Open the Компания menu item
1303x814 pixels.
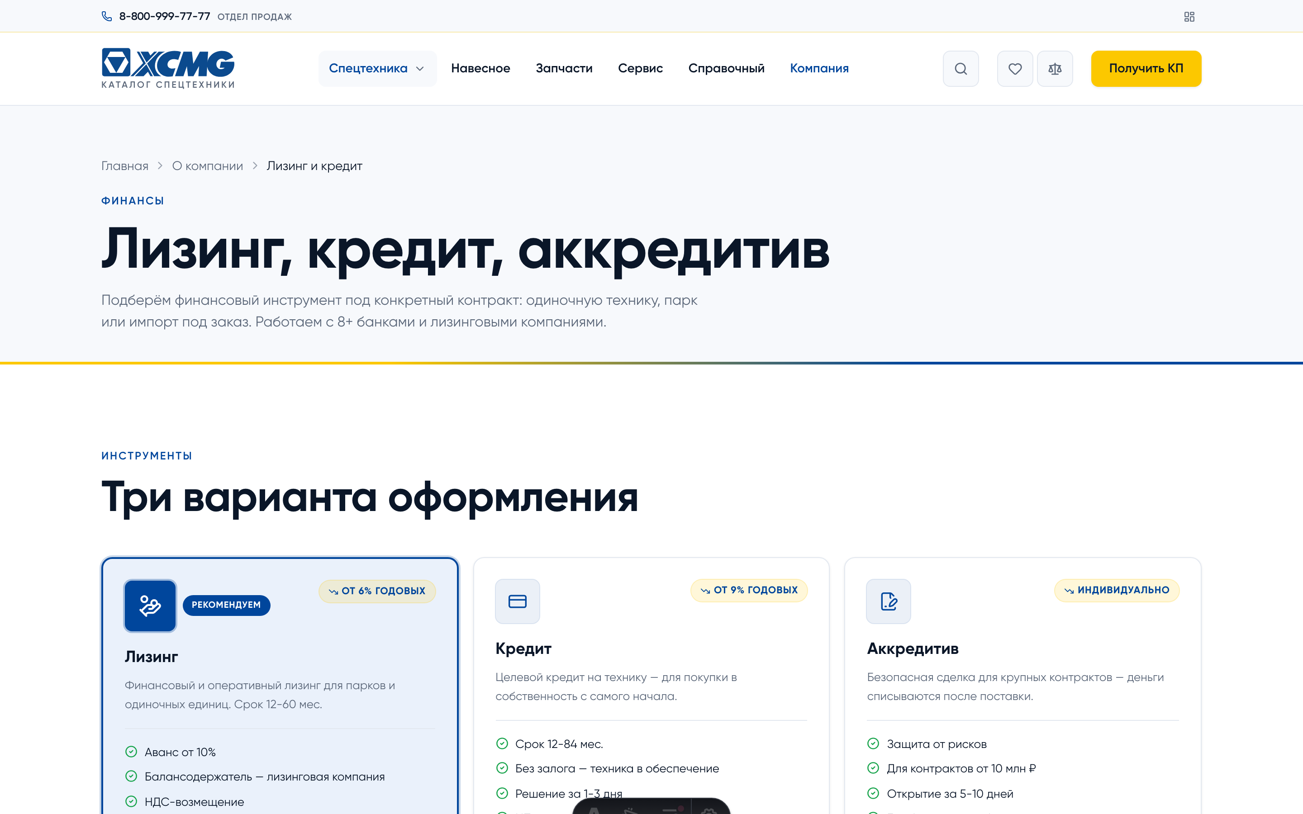pos(819,68)
